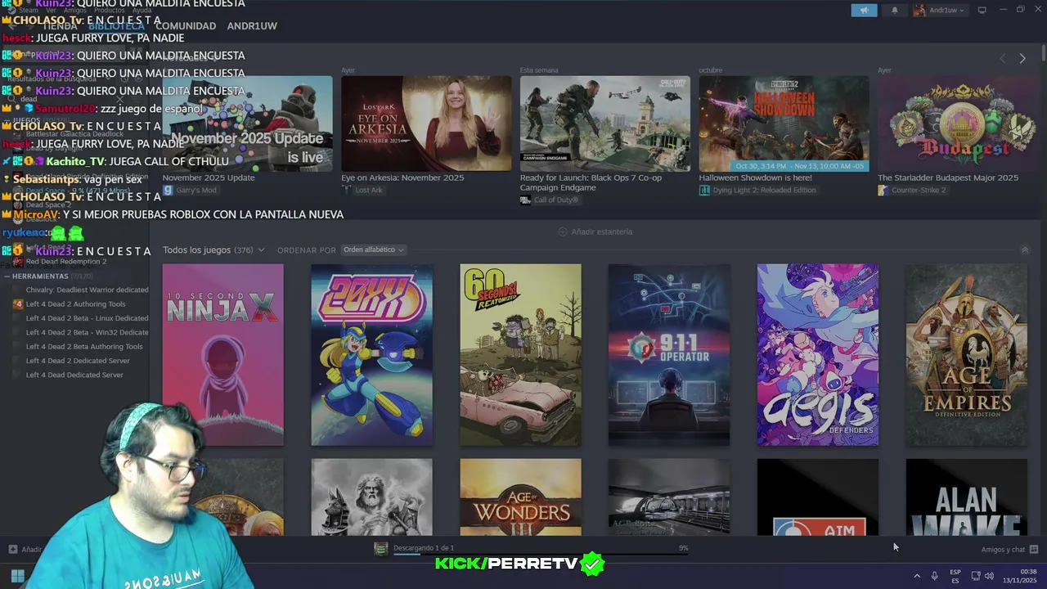The image size is (1047, 589).
Task: Open the notifications bell
Action: [x=894, y=10]
